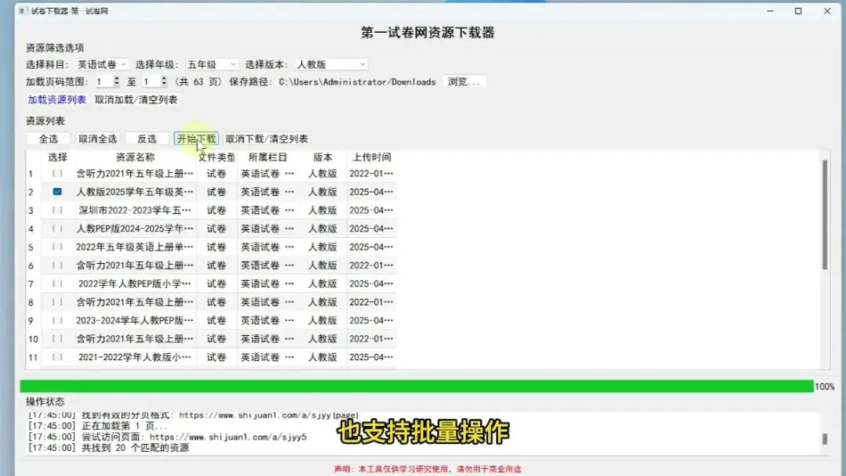Minimize the downloader window
Viewport: 846px width, 476px height.
[x=771, y=11]
